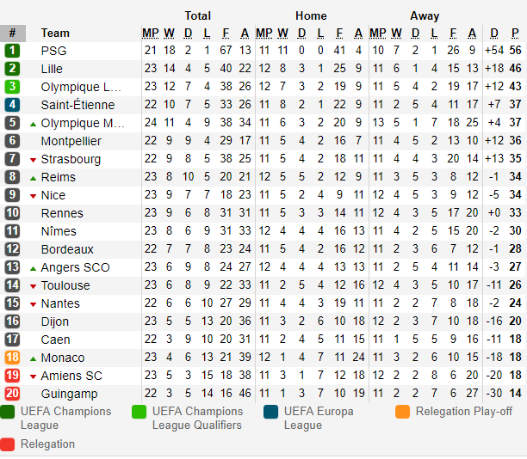Click the light green rank 3 badge

click(x=12, y=87)
